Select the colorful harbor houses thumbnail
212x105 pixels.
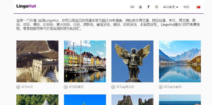pyautogui.click(x=85, y=61)
